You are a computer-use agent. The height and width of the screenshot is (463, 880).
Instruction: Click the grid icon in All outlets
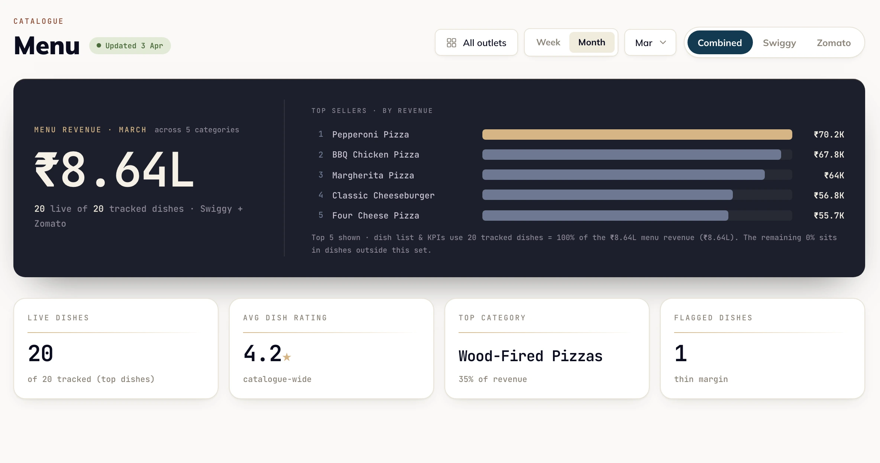pos(451,43)
